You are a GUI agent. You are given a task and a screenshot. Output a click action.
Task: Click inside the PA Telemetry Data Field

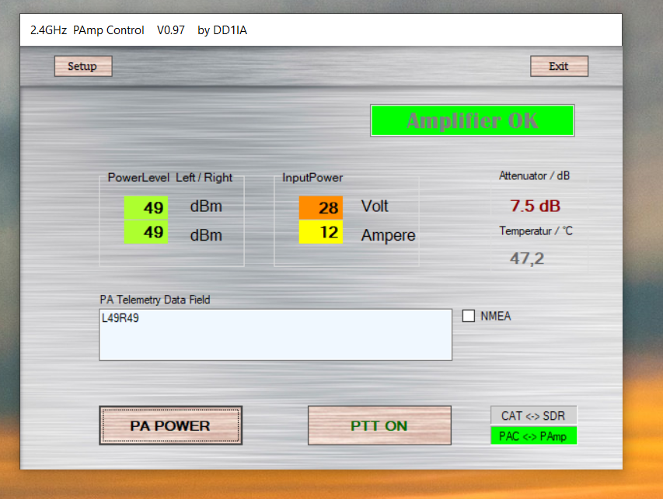click(276, 334)
